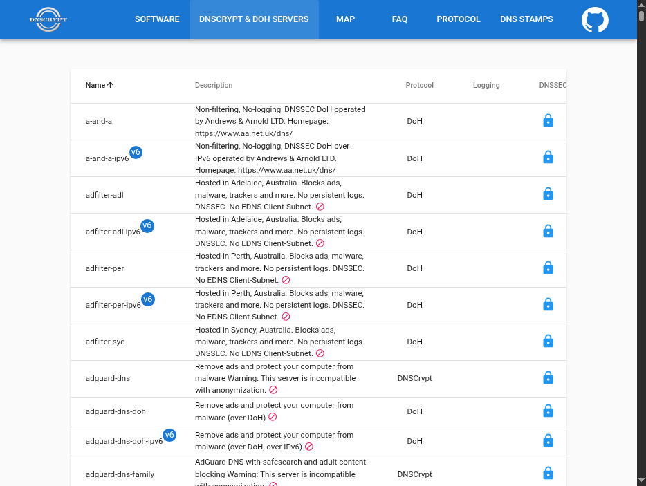The image size is (646, 486).
Task: Click the DNSSEC lock icon for a-and-a
Action: coord(548,121)
